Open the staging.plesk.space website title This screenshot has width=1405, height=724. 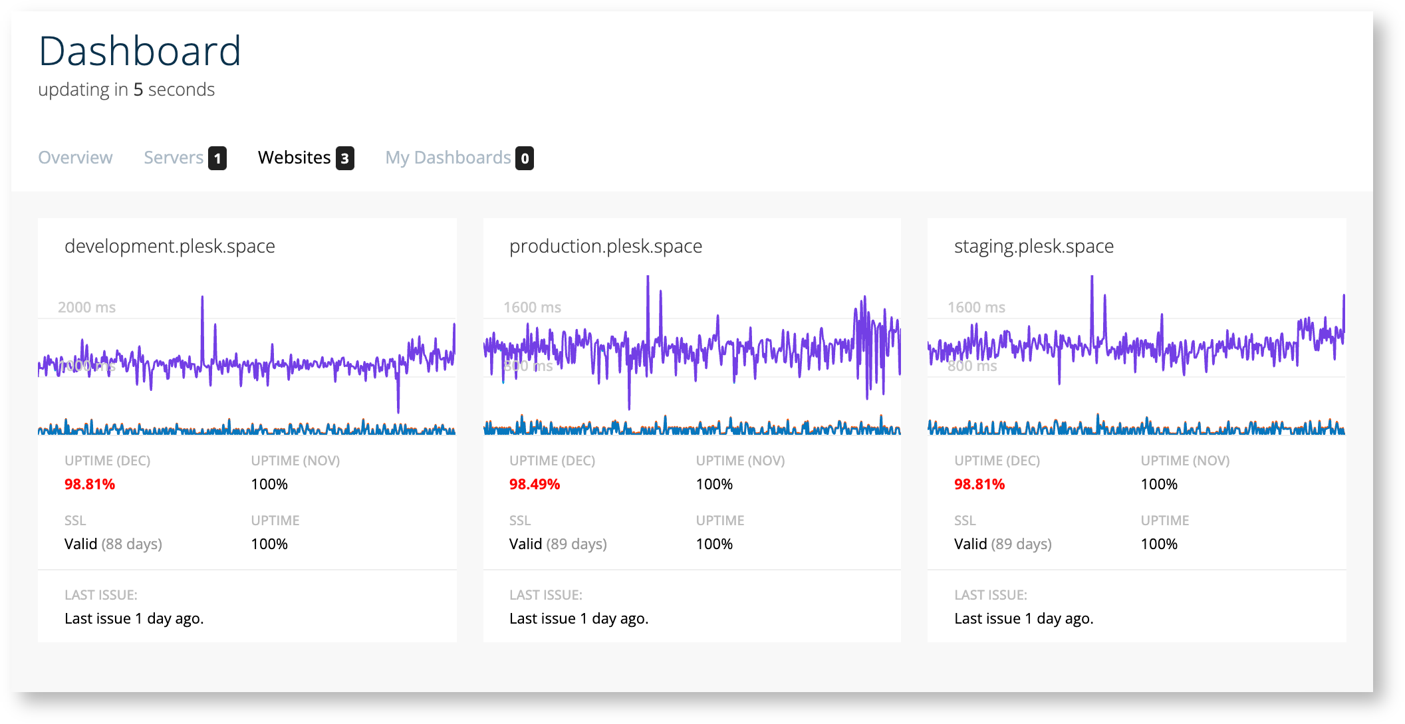pos(1034,246)
